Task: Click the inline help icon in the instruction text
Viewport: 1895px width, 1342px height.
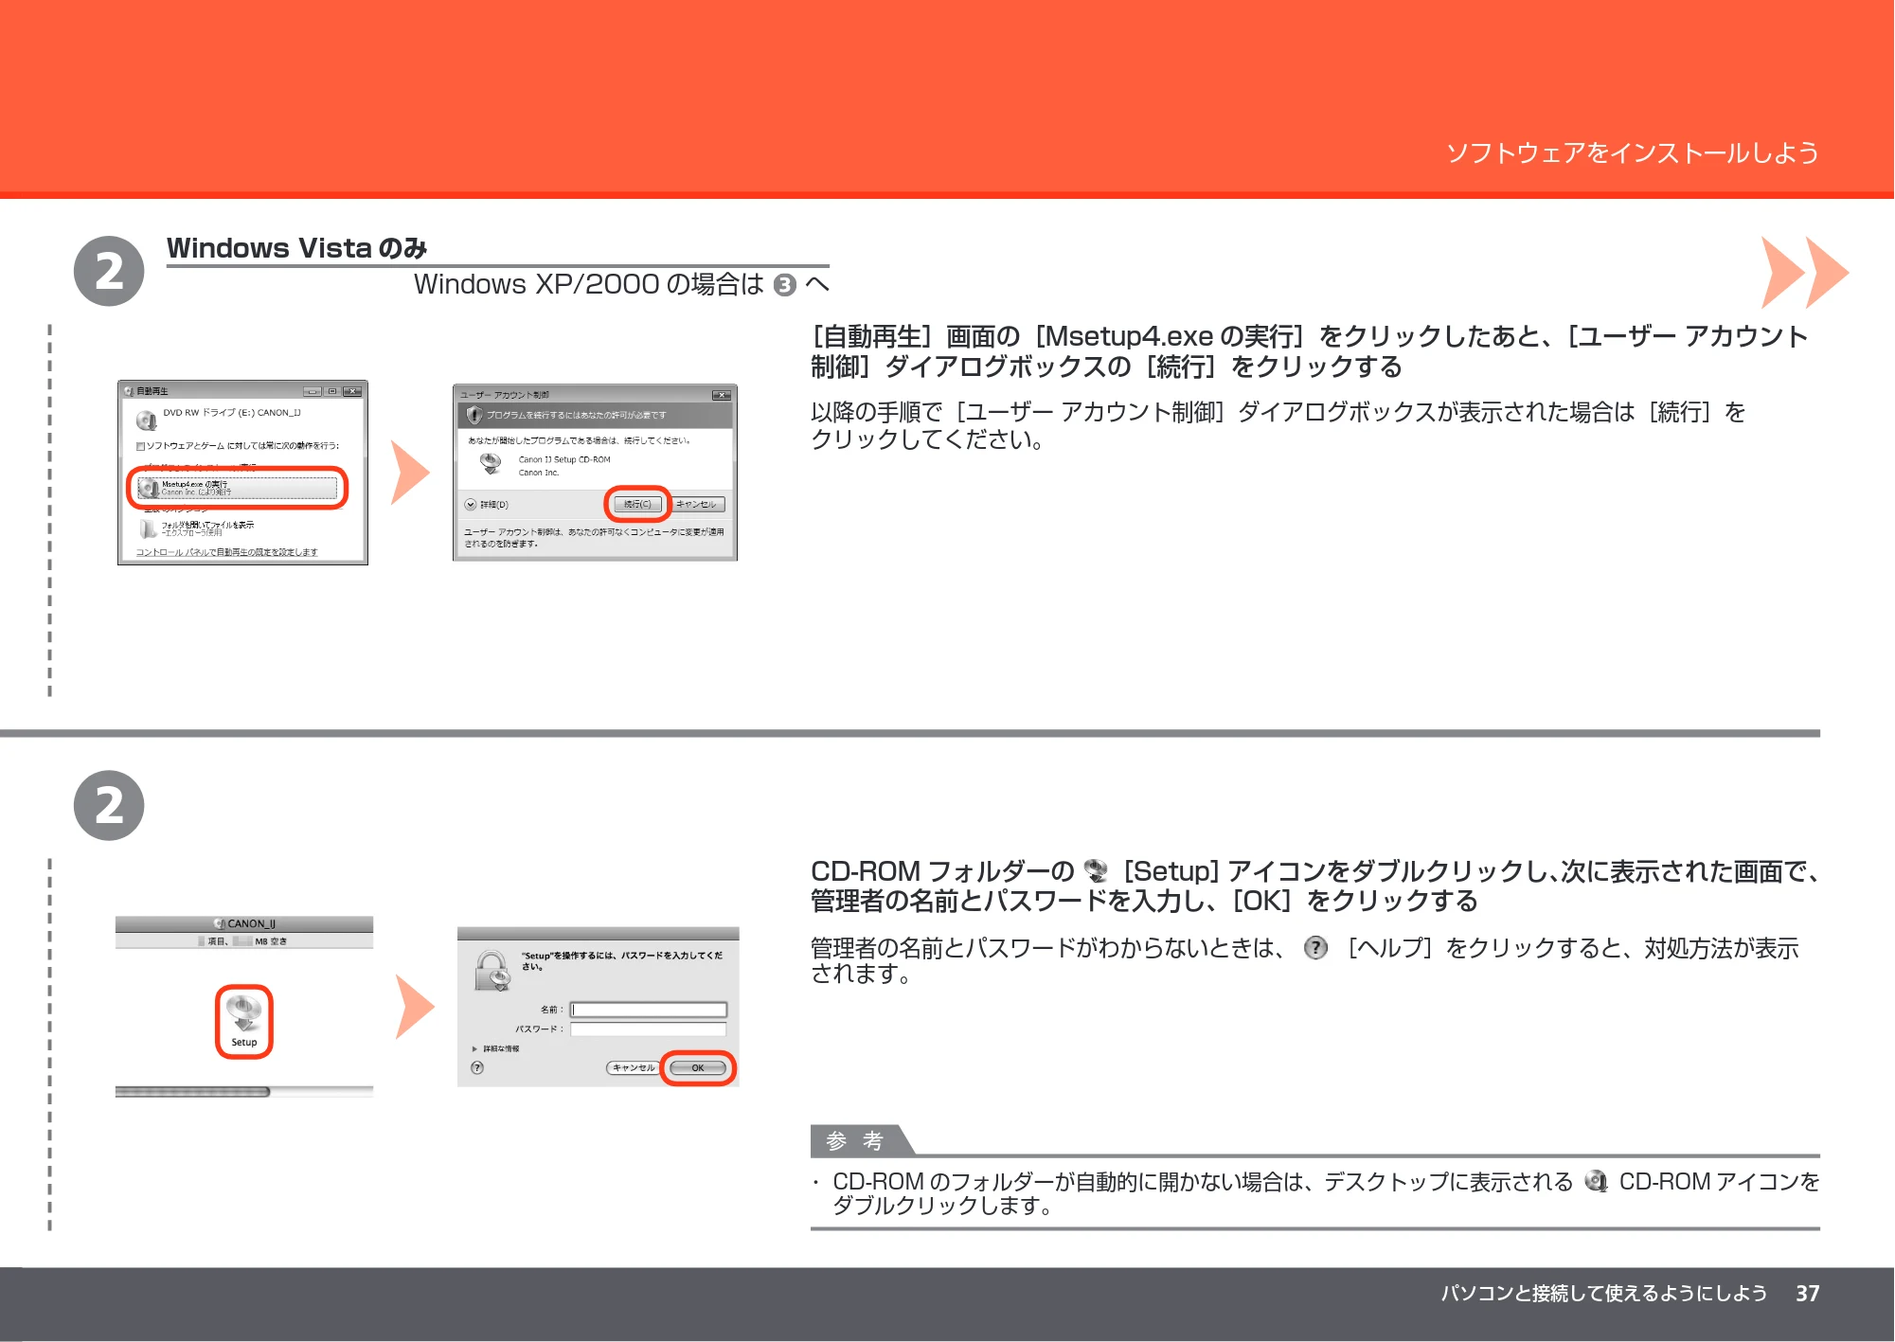Action: [1315, 948]
